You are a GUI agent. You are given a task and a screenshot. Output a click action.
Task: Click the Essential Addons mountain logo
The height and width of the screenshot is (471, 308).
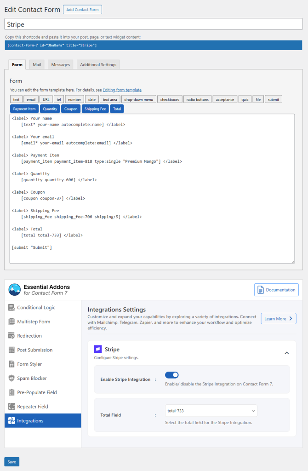point(14,290)
